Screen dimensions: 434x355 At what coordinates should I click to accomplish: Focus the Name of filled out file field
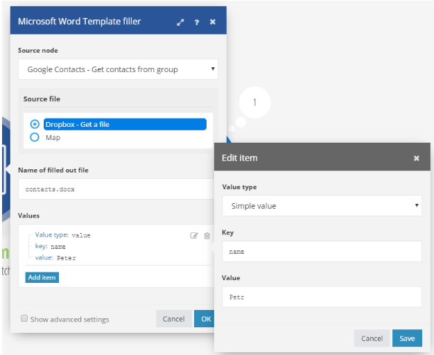tap(116, 189)
